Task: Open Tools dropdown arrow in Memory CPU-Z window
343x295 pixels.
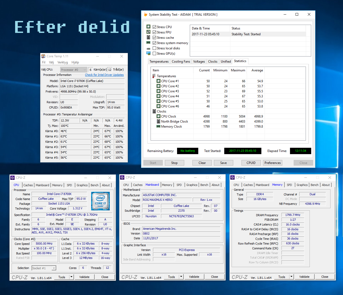Action: (291, 277)
